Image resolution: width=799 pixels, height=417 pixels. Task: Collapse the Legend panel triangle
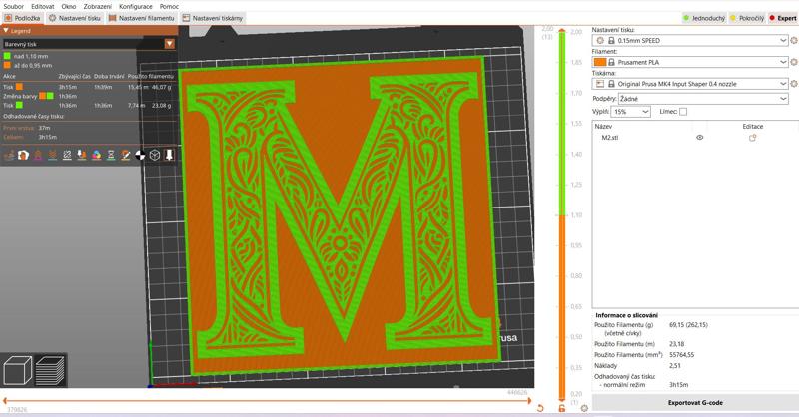(x=6, y=31)
